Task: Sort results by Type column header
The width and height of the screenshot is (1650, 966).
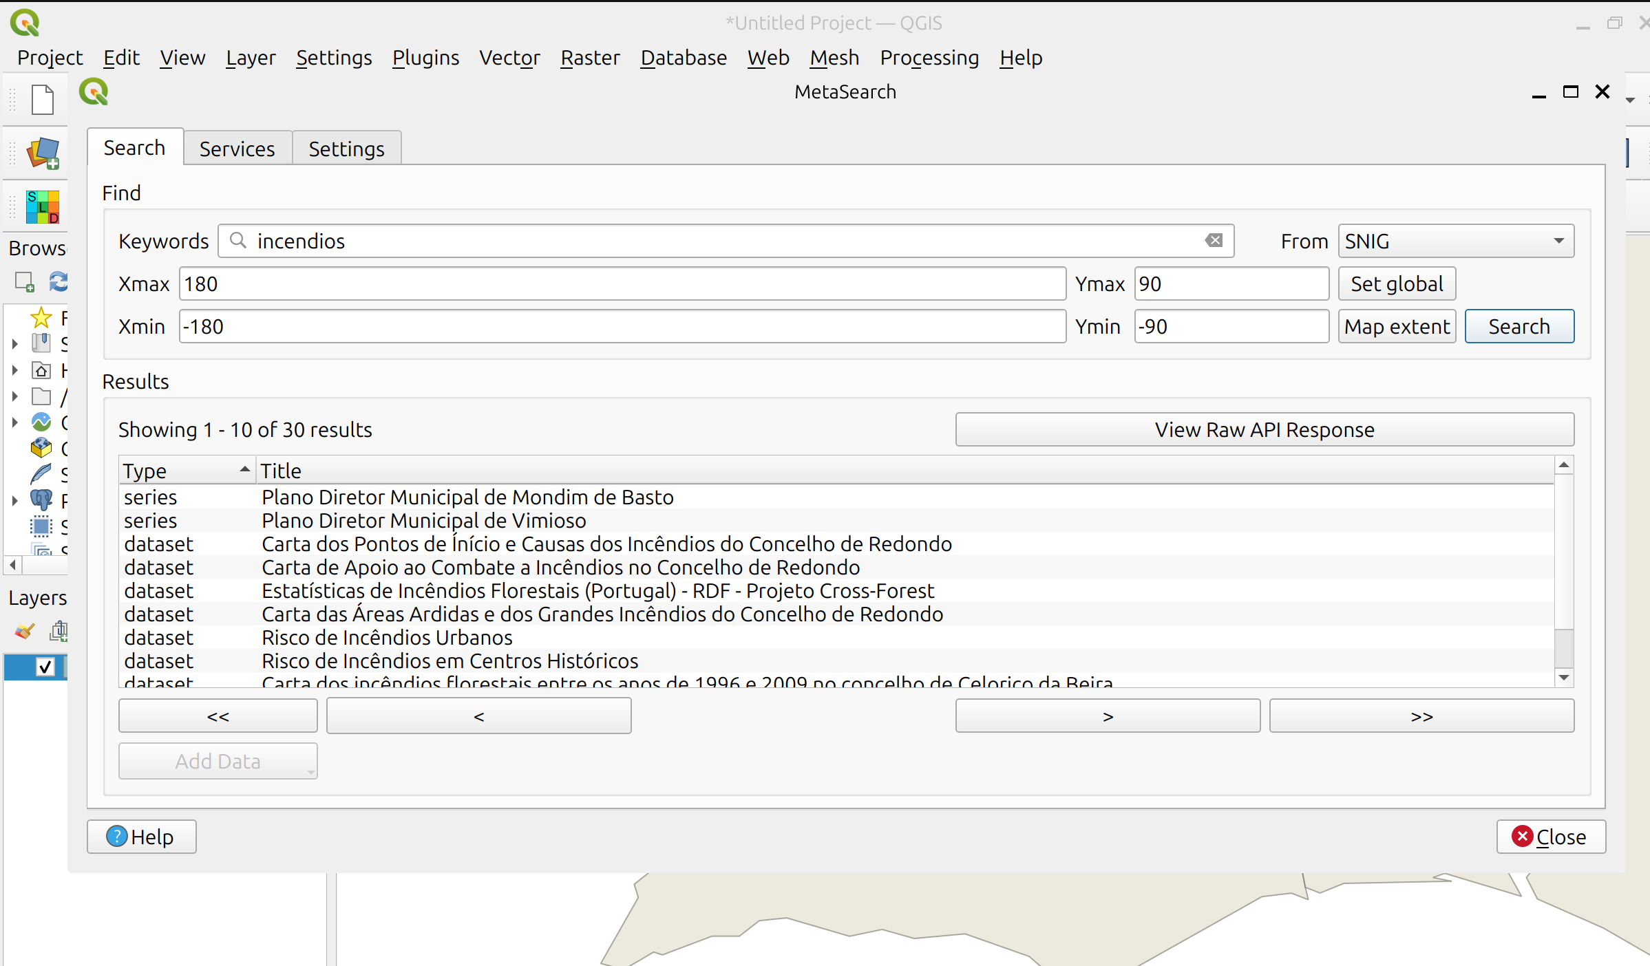Action: pos(186,471)
